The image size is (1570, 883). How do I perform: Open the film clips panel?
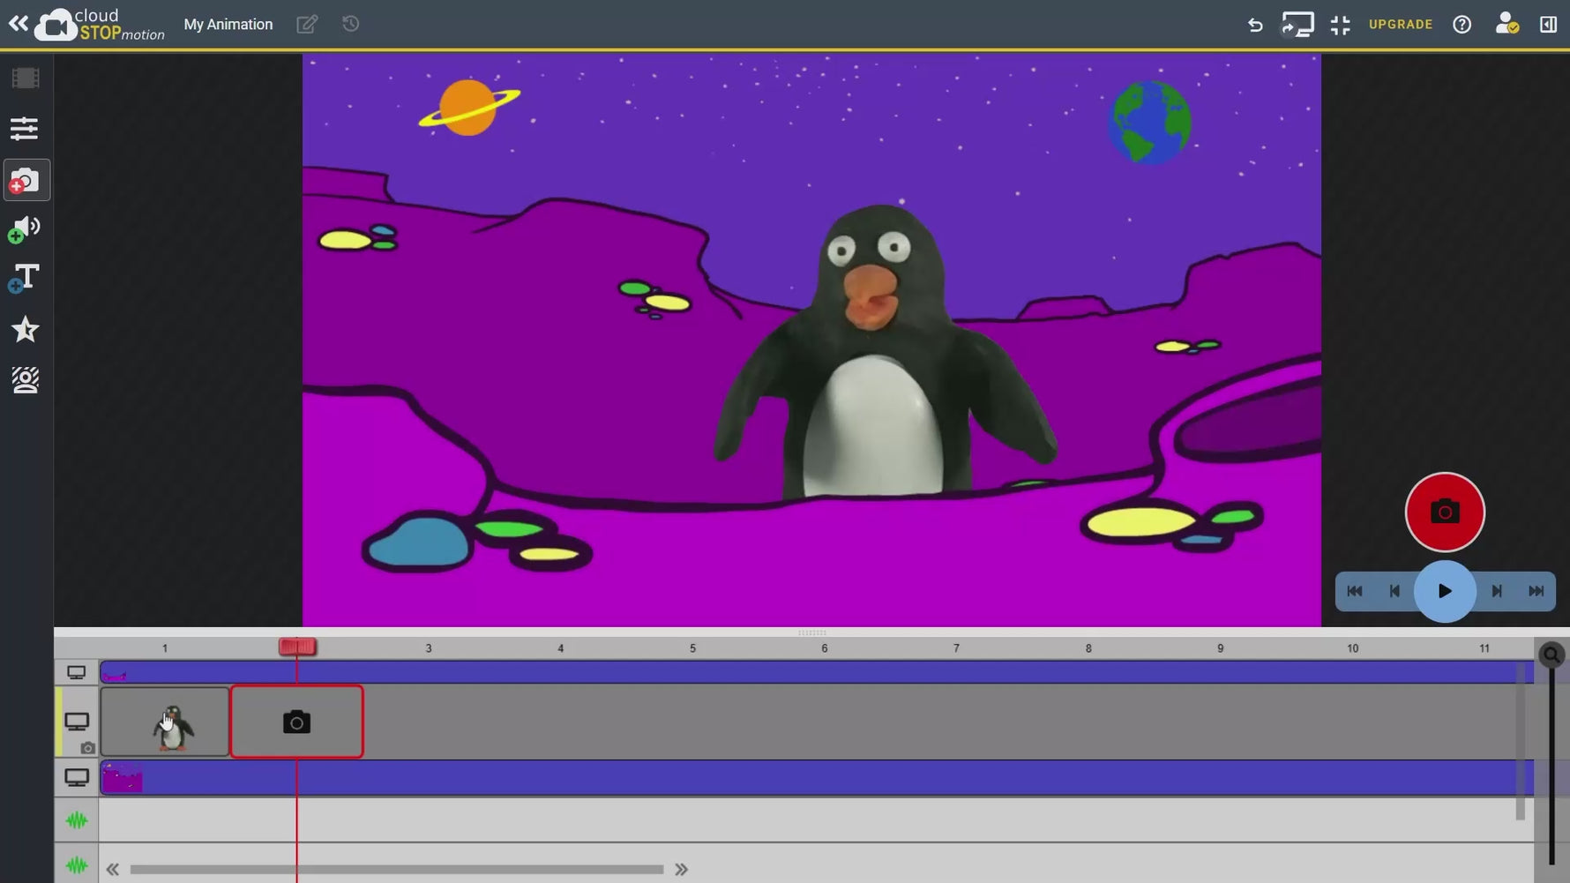coord(26,78)
